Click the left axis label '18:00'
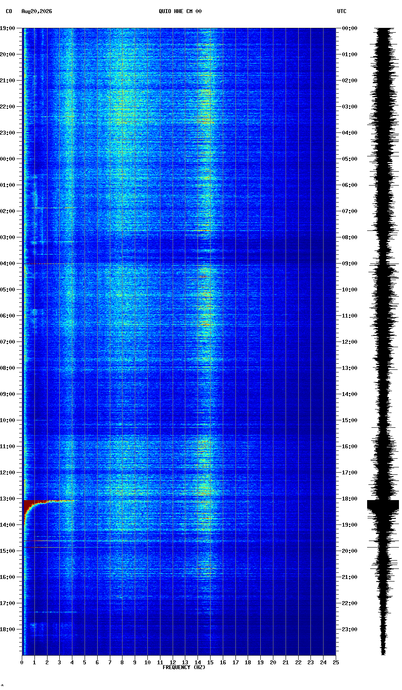402x690 pixels. click(7, 629)
